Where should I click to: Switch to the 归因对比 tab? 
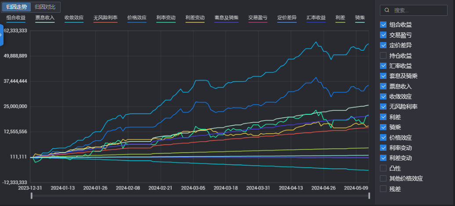point(45,7)
